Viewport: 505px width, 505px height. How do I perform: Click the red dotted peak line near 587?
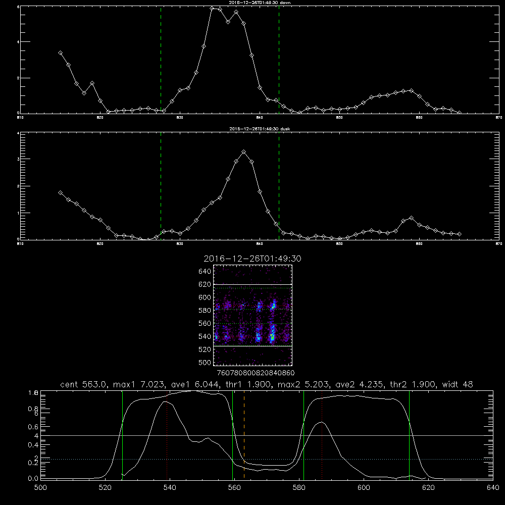pyautogui.click(x=322, y=435)
